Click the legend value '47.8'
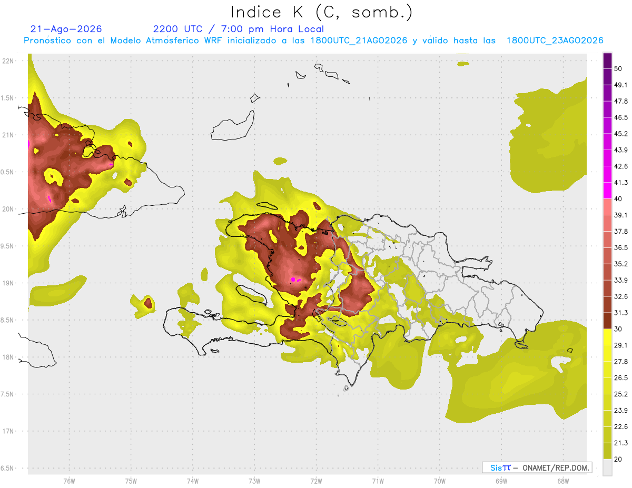This screenshot has width=632, height=488. pyautogui.click(x=621, y=101)
